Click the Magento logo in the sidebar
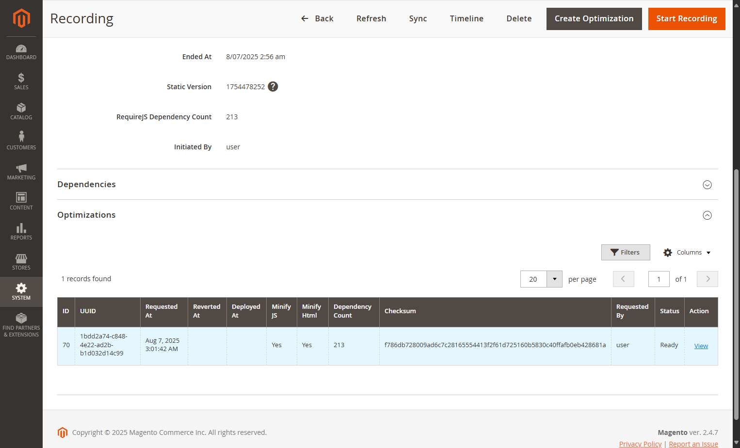This screenshot has height=448, width=740. tap(21, 18)
